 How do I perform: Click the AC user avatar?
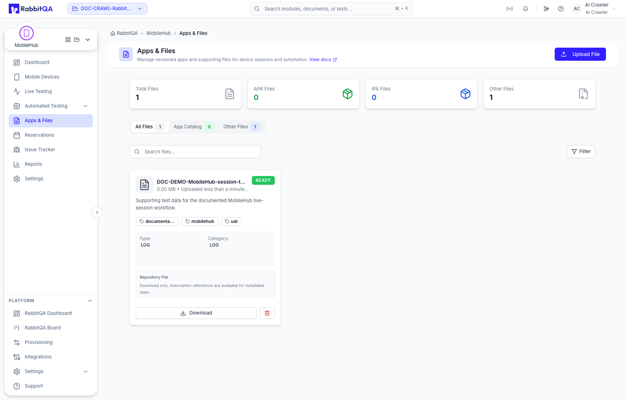577,9
